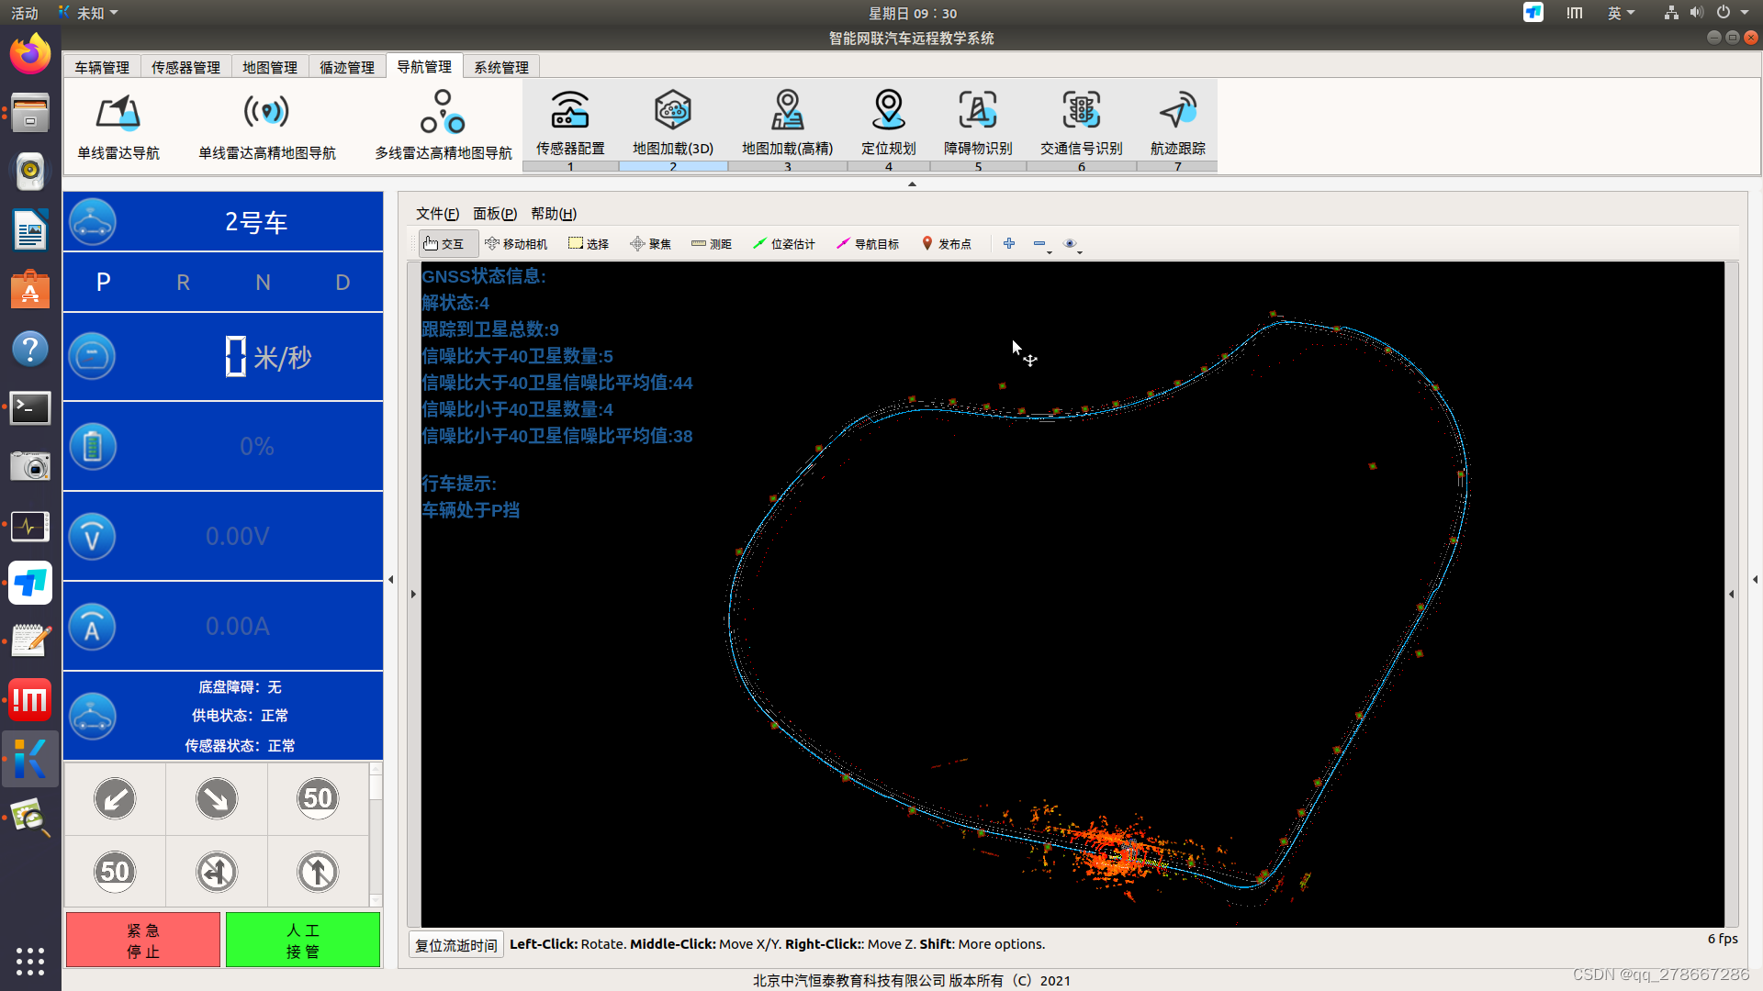Activate the 选择 select tool
Image resolution: width=1763 pixels, height=991 pixels.
(x=589, y=244)
